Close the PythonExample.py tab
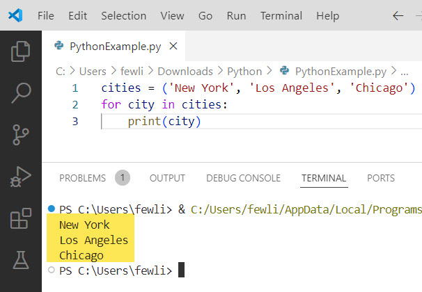 [173, 46]
